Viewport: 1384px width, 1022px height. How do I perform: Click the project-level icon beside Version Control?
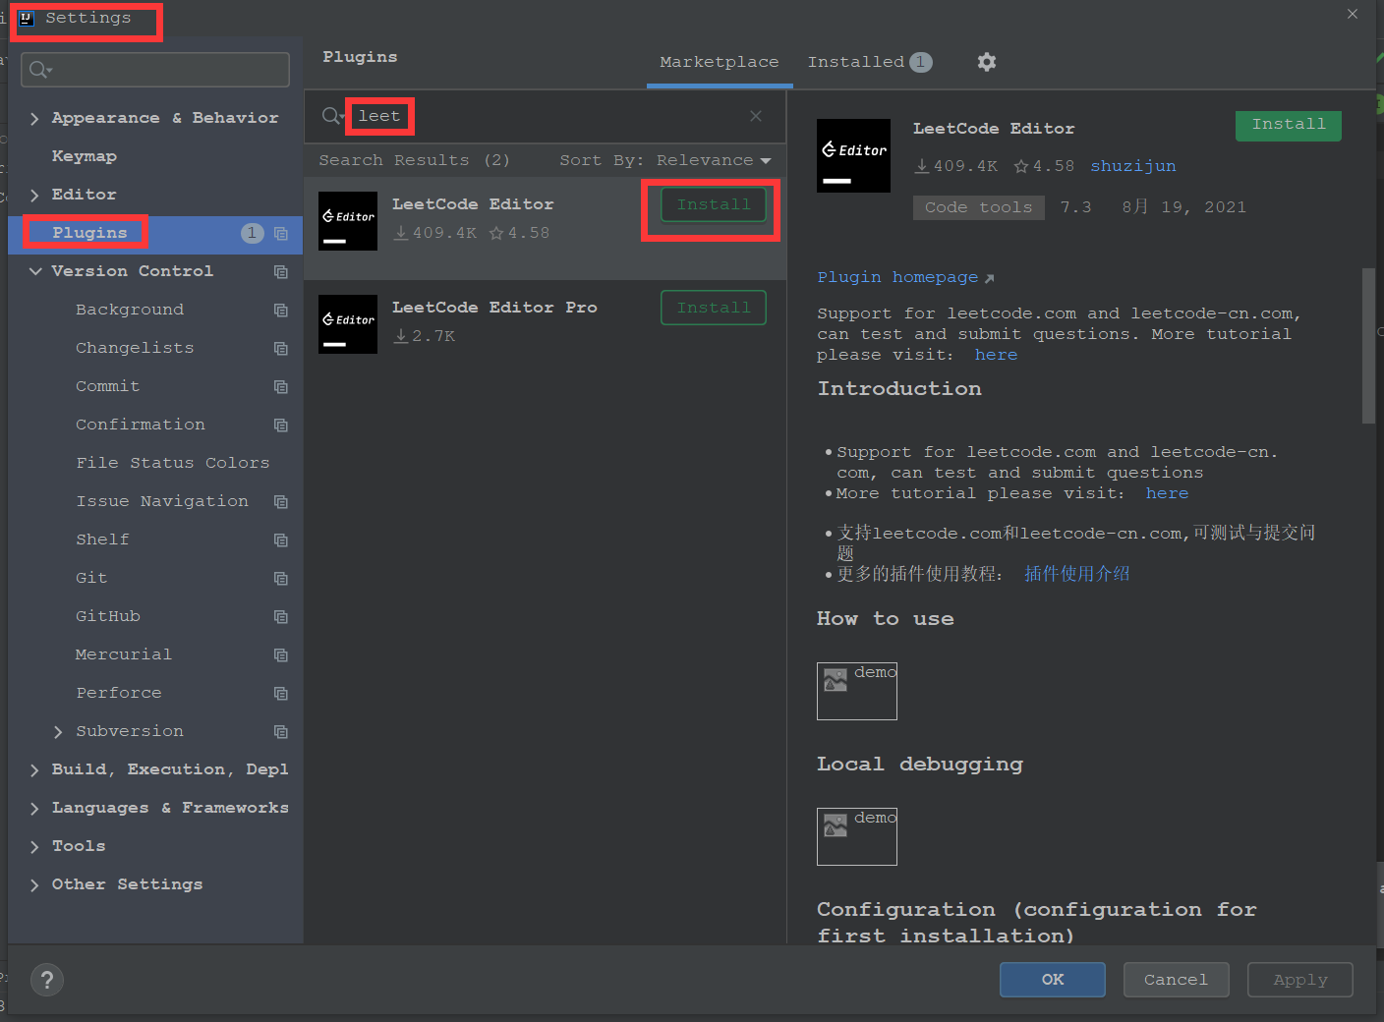(281, 271)
